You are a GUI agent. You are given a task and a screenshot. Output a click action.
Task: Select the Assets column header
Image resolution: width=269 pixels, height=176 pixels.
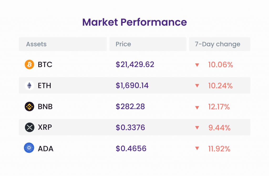(63, 44)
